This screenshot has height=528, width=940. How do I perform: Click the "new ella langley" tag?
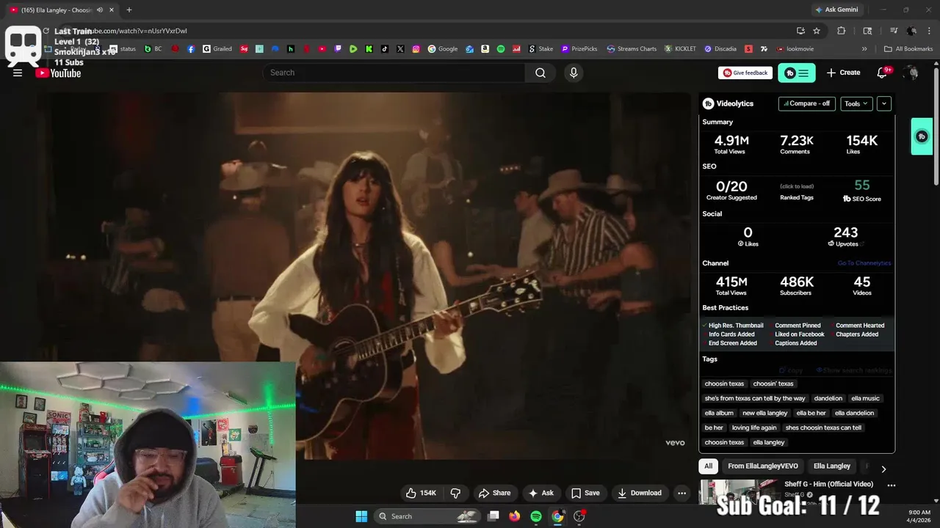point(764,413)
